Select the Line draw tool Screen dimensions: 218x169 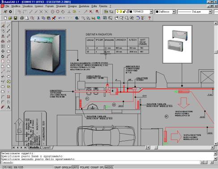pos(9,26)
